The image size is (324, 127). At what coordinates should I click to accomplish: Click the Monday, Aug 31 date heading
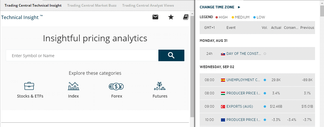click(x=213, y=41)
